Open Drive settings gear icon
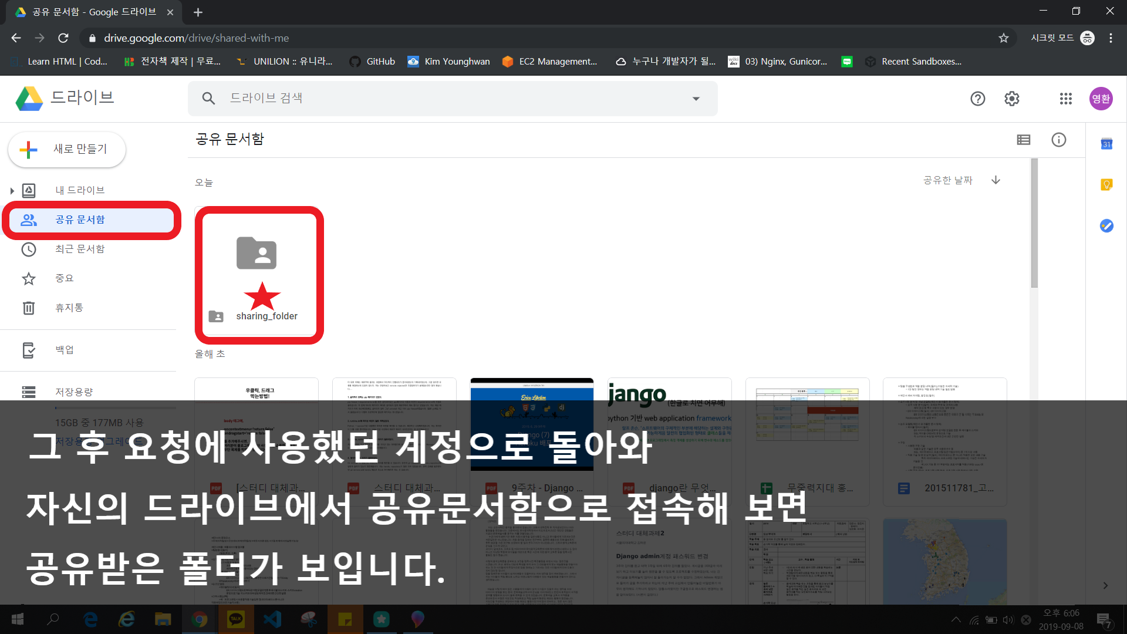Image resolution: width=1127 pixels, height=634 pixels. pyautogui.click(x=1011, y=99)
